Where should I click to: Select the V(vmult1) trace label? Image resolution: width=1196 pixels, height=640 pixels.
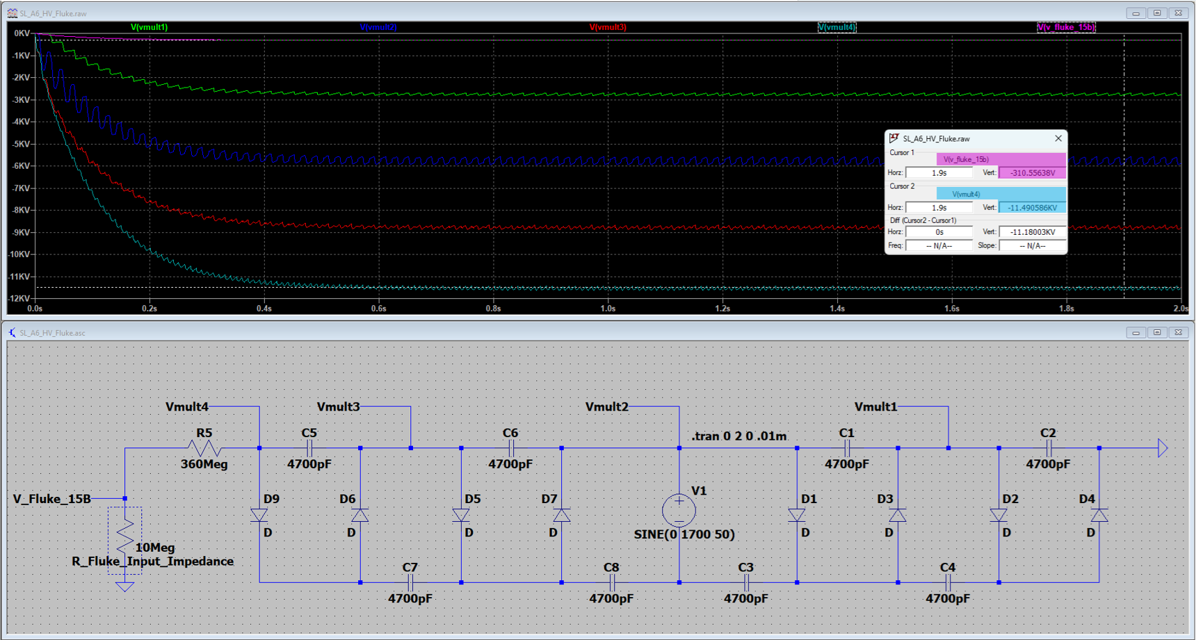pyautogui.click(x=149, y=27)
